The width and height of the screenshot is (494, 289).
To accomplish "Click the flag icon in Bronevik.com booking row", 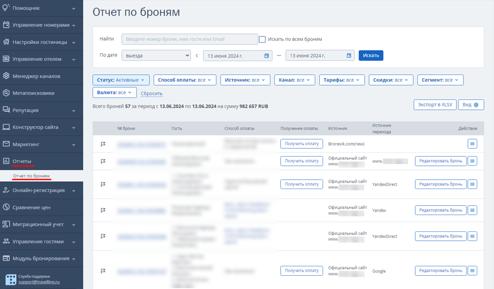I will click(103, 144).
